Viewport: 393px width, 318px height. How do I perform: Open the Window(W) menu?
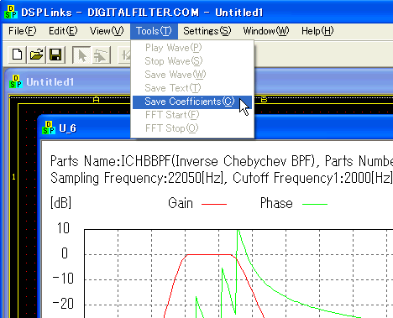(x=266, y=31)
